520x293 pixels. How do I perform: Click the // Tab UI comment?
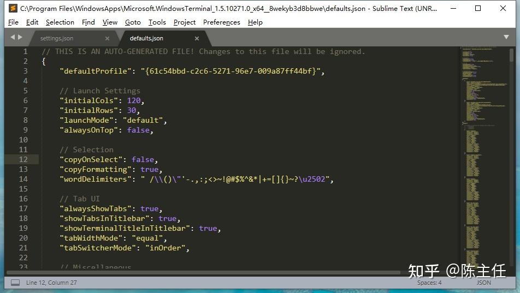pos(80,199)
